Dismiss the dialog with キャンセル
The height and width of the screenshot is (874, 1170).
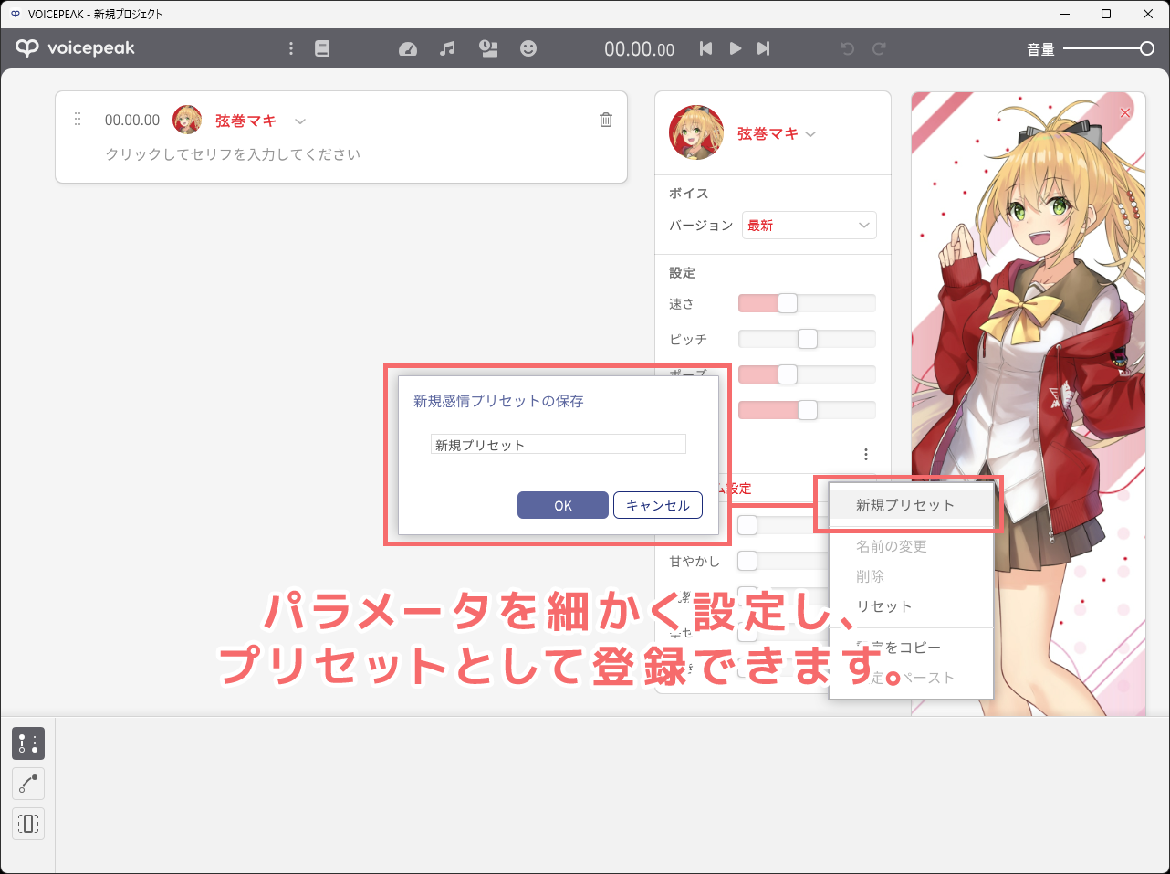(x=658, y=505)
